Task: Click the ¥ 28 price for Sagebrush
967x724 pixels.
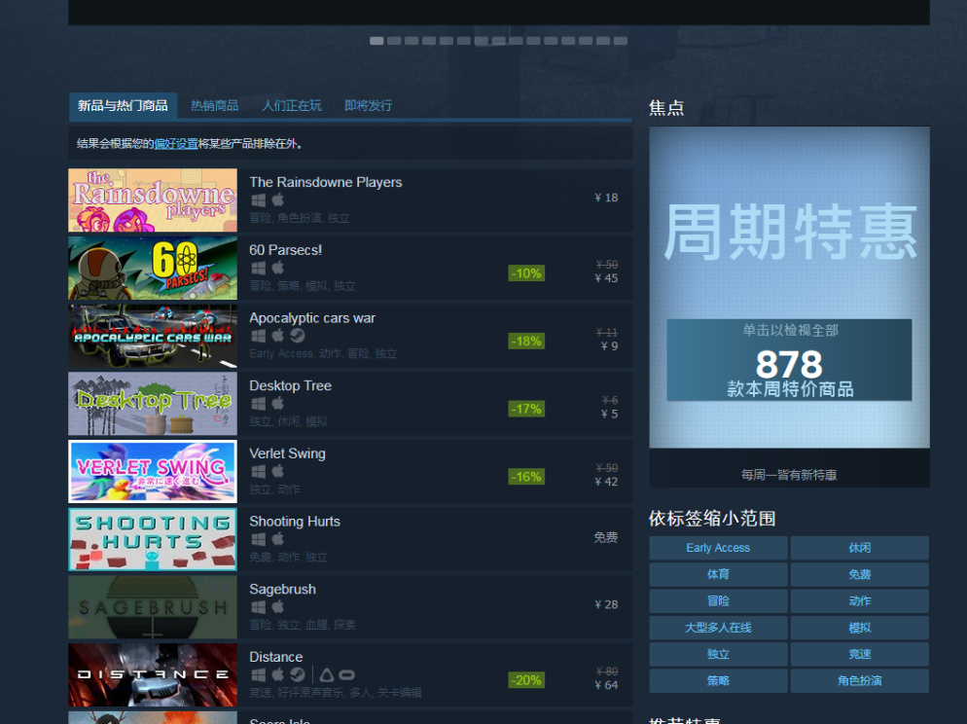Action: pos(606,605)
